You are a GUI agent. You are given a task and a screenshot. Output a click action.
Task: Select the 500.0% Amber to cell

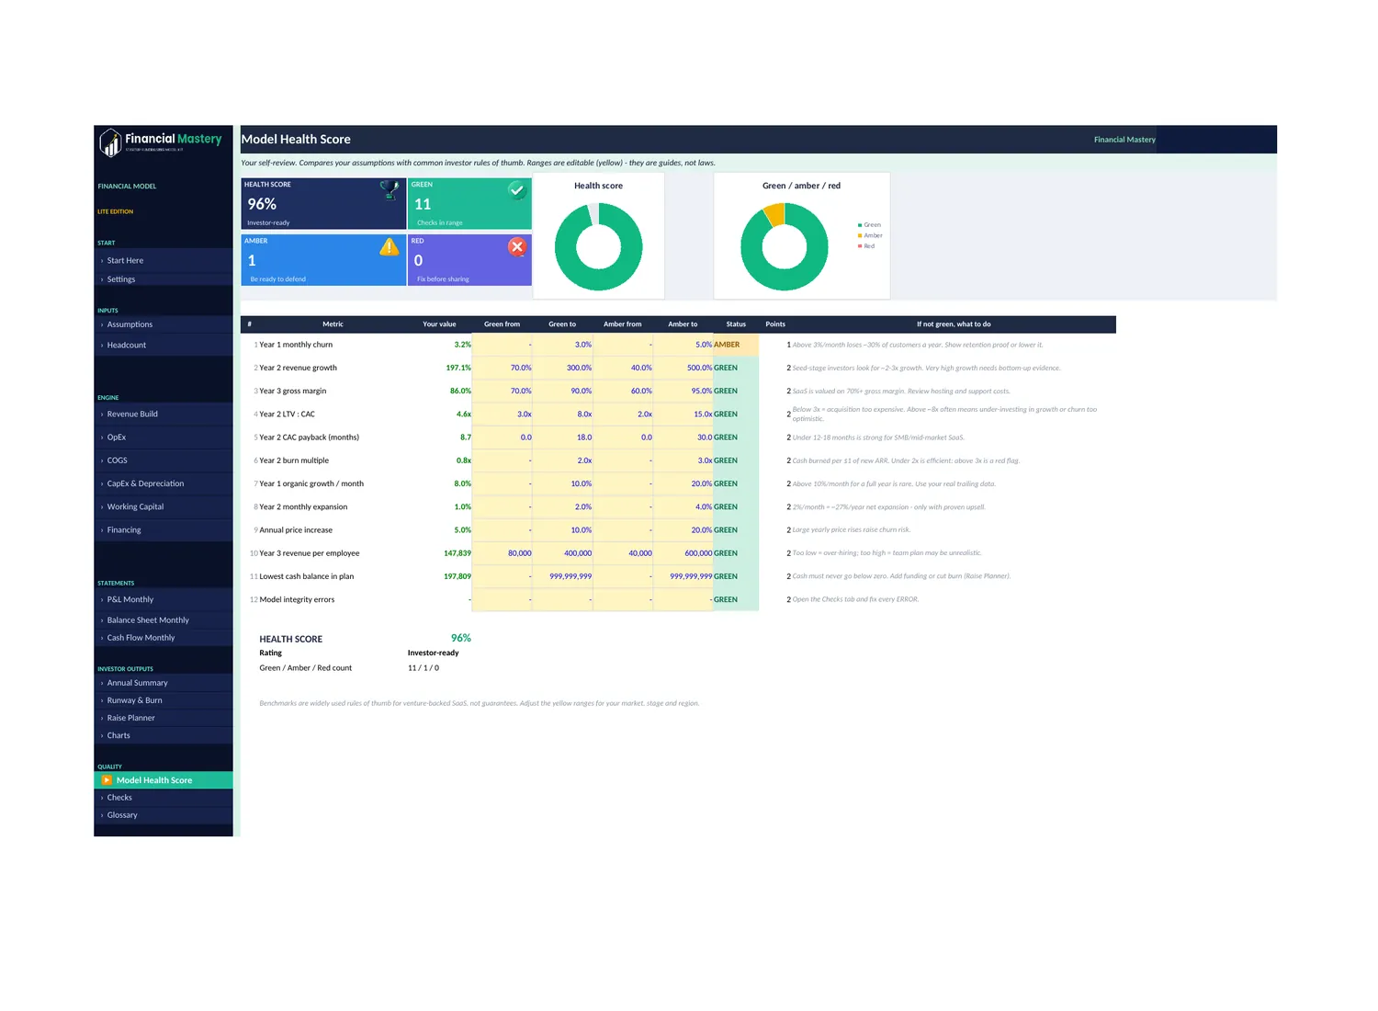click(x=683, y=368)
